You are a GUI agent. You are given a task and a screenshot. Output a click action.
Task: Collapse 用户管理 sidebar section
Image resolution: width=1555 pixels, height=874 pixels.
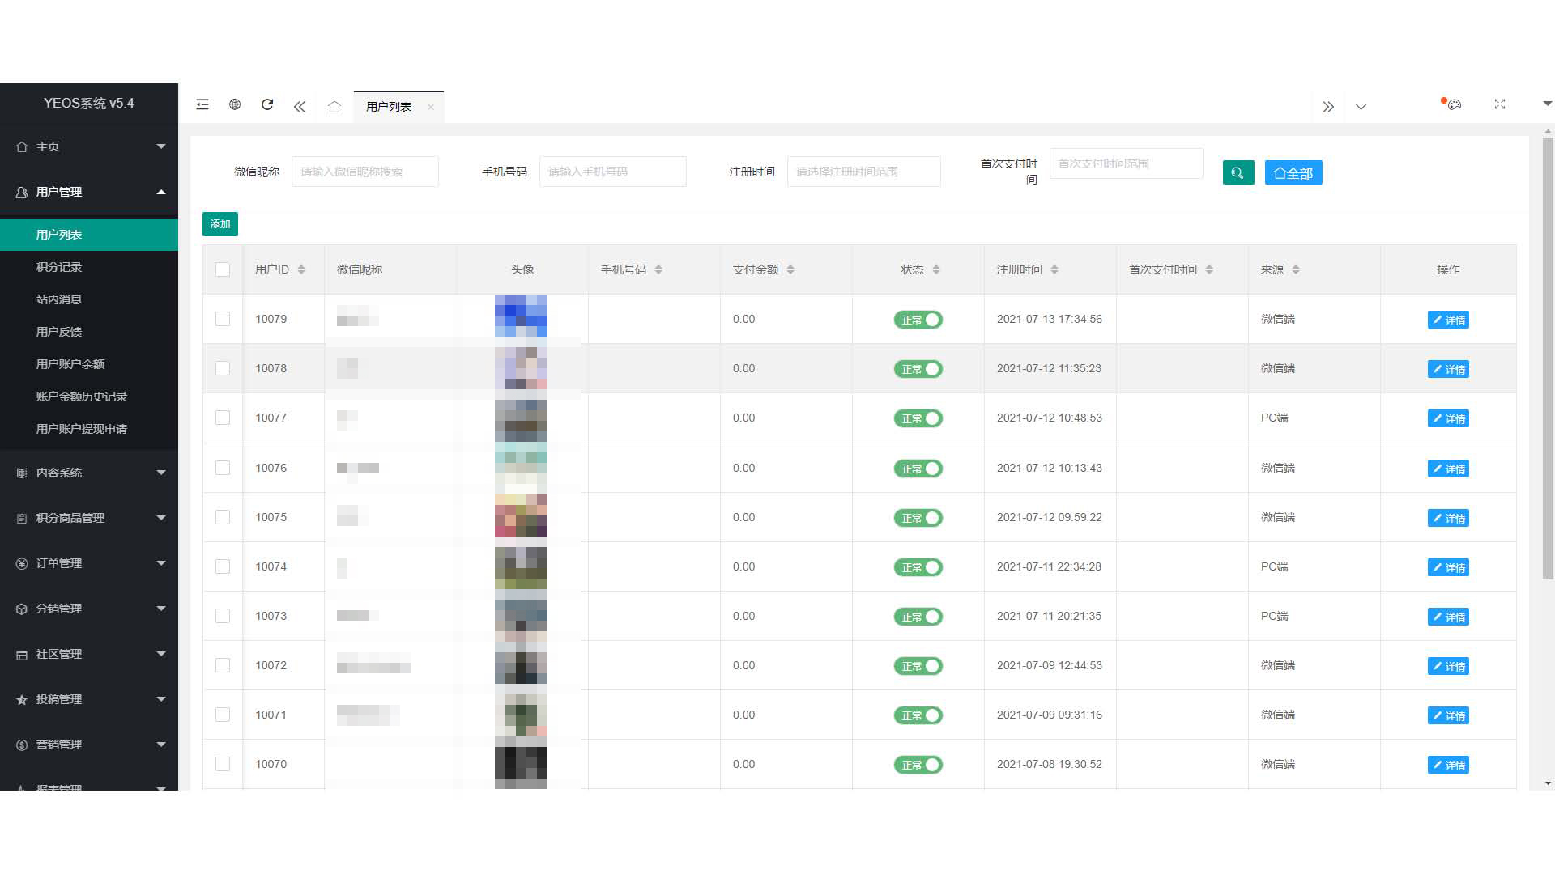click(x=89, y=192)
